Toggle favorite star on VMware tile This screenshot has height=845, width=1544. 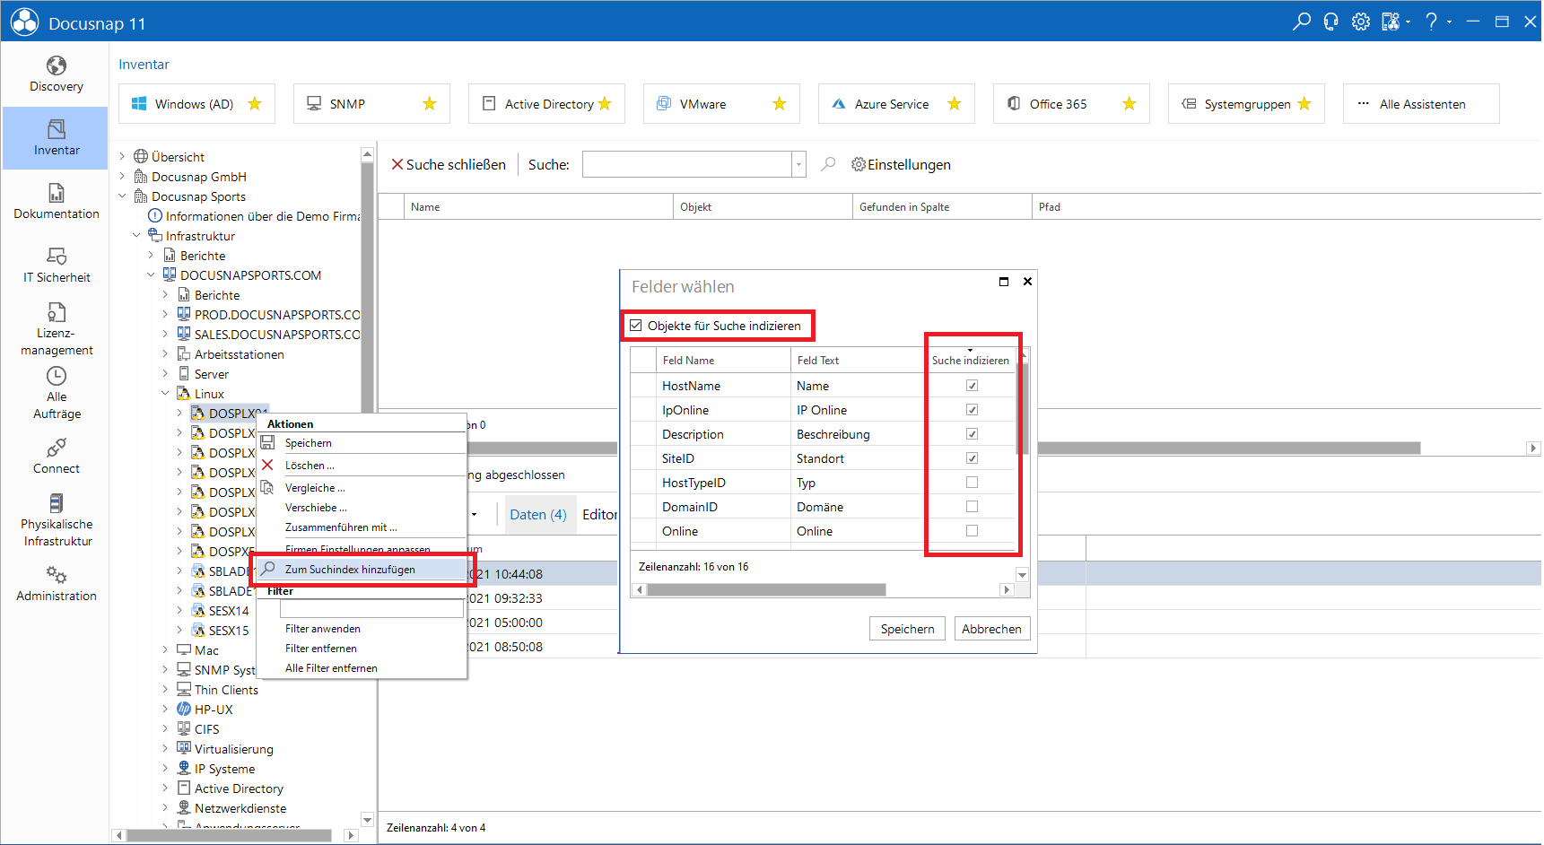click(x=780, y=104)
